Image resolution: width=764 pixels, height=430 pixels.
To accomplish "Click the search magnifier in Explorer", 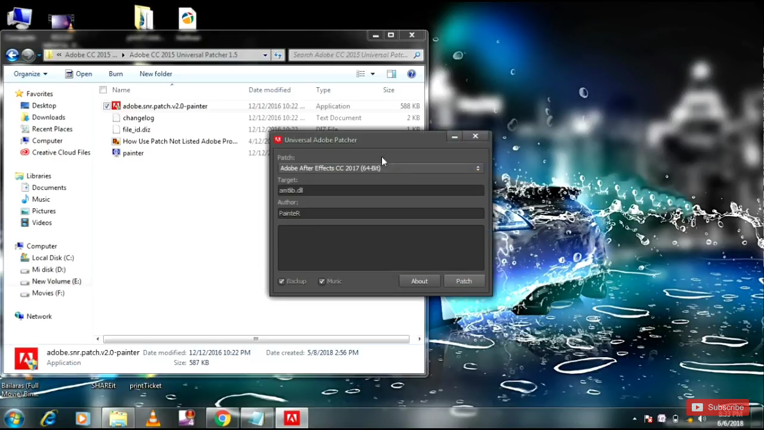I will (x=417, y=55).
